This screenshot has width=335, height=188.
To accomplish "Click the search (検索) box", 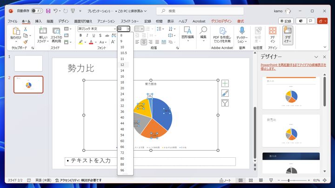I will pos(200,11).
